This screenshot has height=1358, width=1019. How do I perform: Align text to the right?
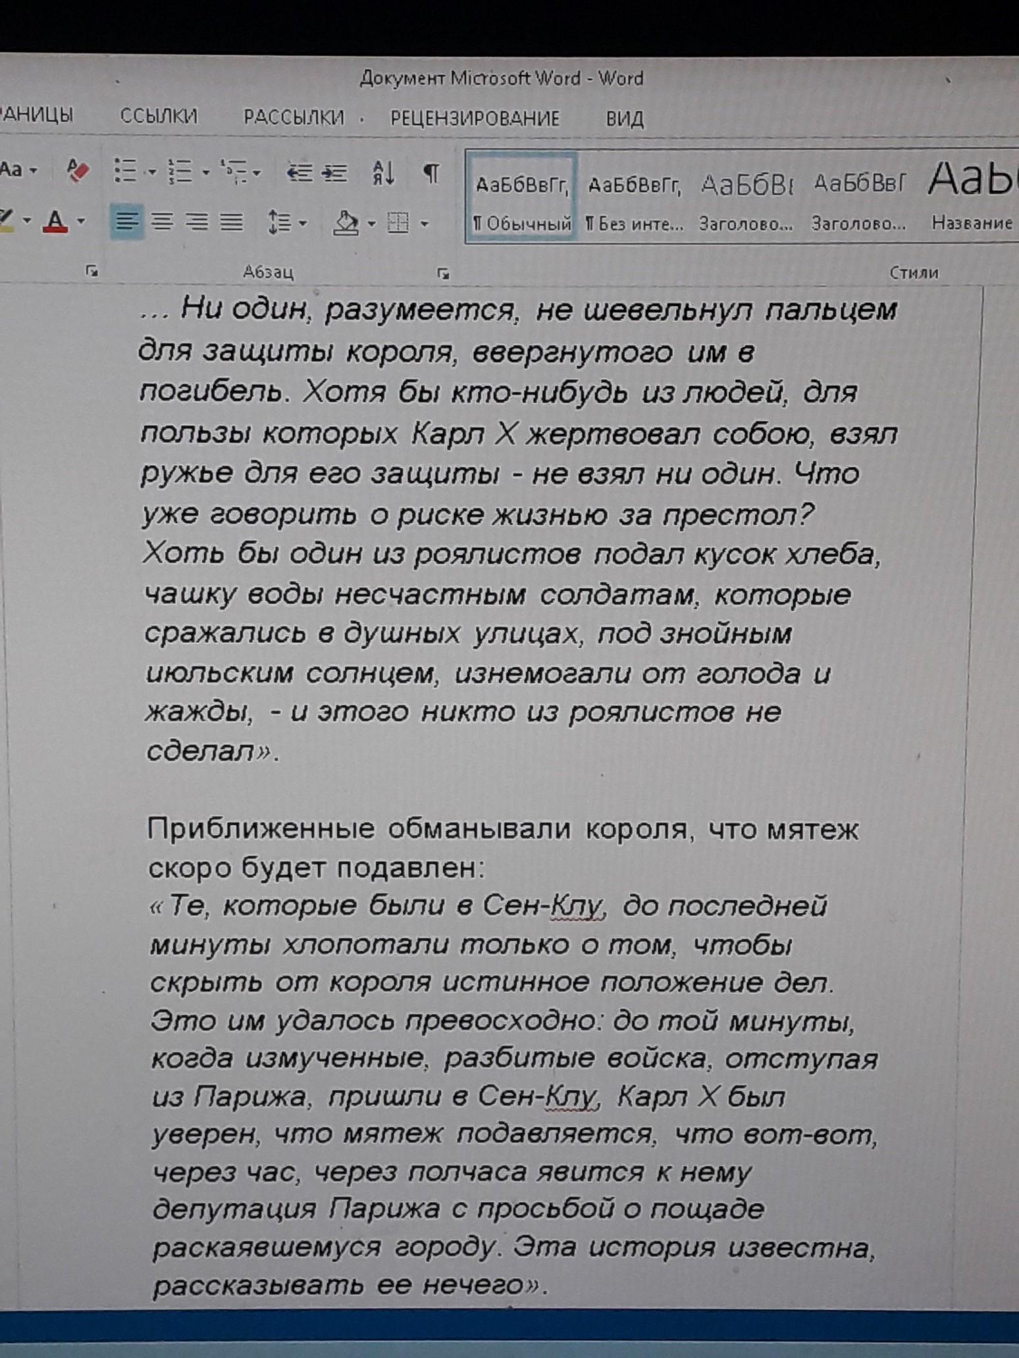(197, 222)
